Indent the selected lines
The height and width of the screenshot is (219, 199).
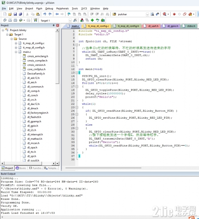(92, 14)
